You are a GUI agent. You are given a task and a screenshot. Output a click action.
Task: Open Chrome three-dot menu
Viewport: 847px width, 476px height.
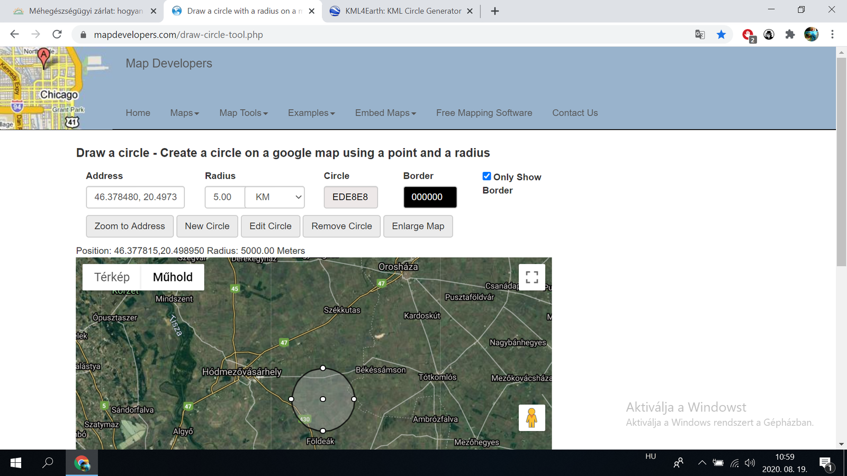(x=832, y=34)
